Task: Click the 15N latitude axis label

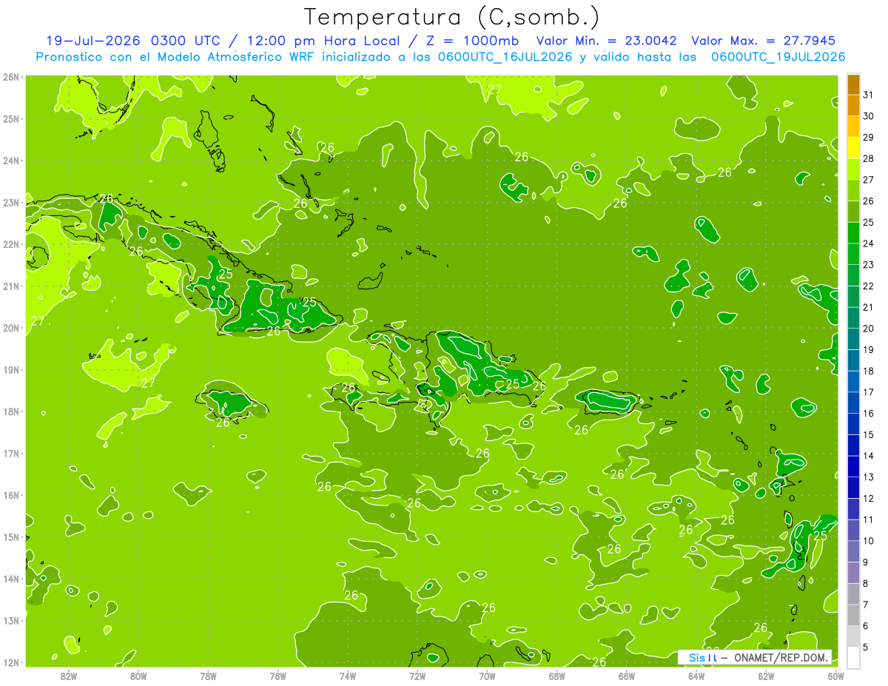Action: [10, 537]
